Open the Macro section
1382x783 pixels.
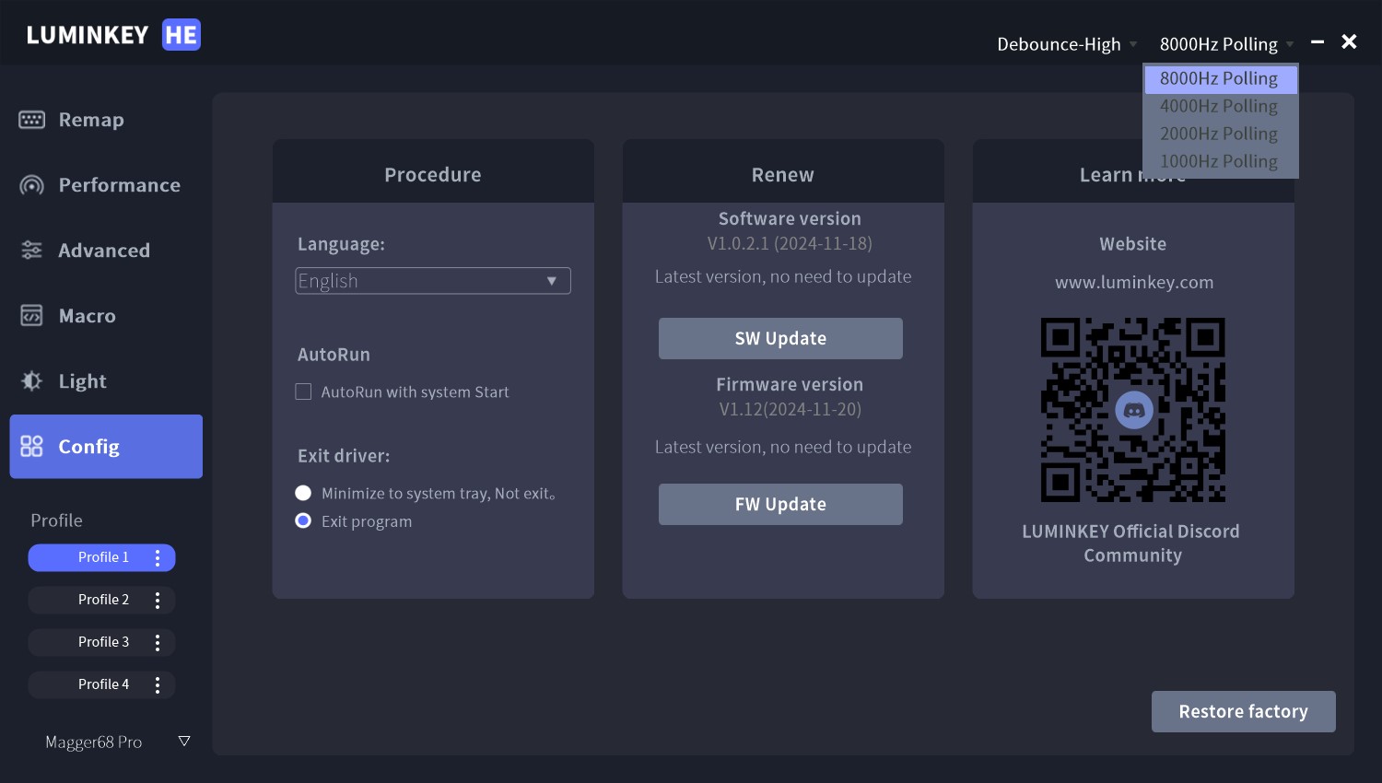tap(106, 316)
